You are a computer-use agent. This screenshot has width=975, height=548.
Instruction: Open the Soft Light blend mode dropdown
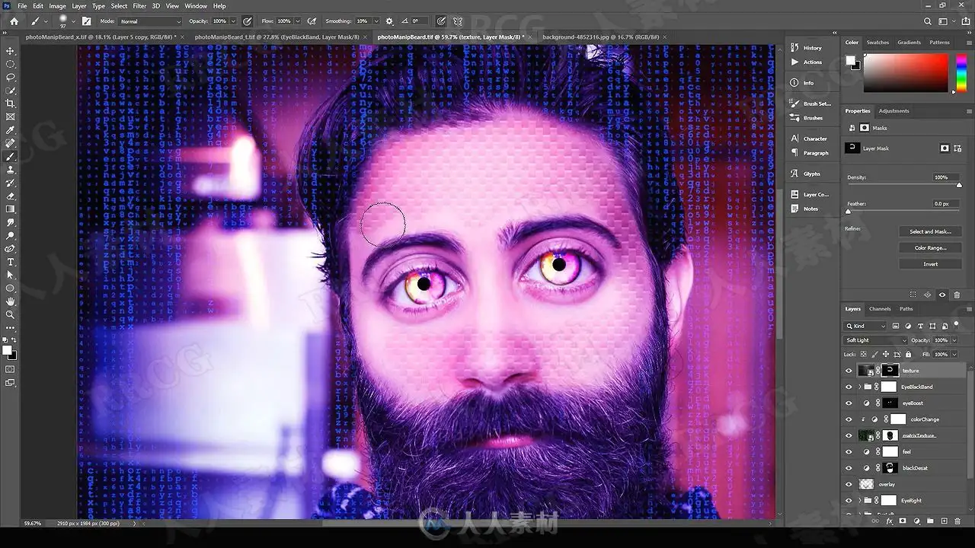coord(876,340)
